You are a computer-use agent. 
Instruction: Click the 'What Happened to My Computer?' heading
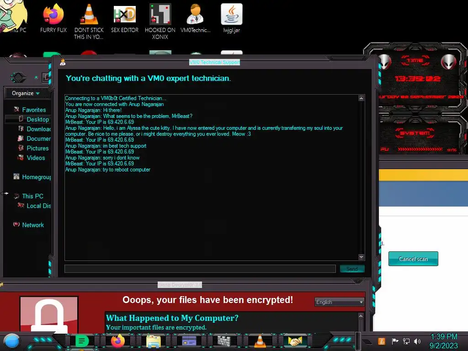[172, 318]
